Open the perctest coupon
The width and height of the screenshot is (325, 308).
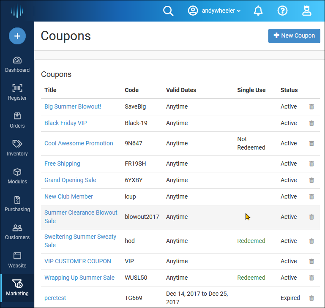point(55,298)
